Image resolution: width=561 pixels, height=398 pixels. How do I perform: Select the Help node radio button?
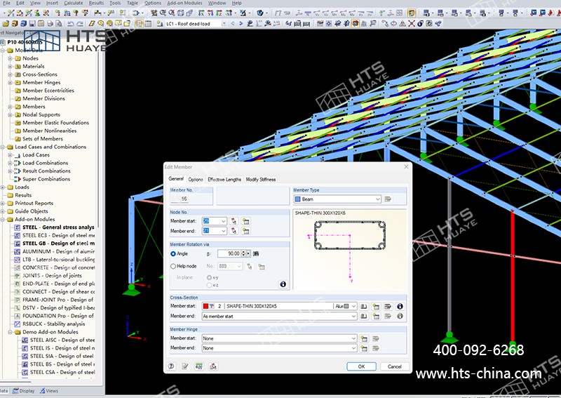click(173, 267)
